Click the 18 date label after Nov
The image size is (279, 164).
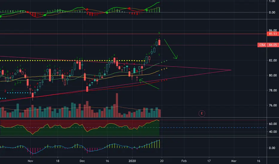click(x=58, y=161)
